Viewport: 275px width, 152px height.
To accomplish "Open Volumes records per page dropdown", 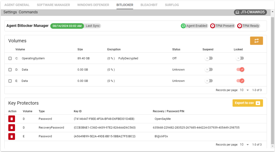I will pyautogui.click(x=244, y=90).
